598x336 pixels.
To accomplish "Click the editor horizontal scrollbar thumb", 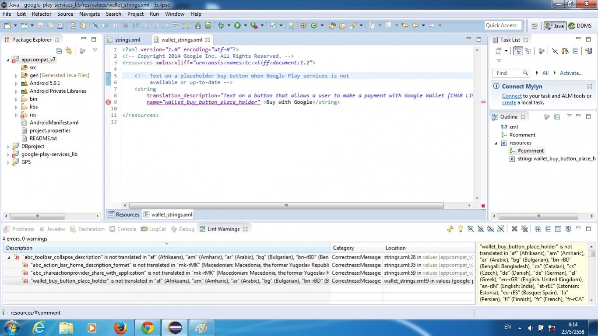I will coord(286,206).
